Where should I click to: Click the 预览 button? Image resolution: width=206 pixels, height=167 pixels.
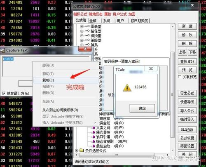click(187, 70)
